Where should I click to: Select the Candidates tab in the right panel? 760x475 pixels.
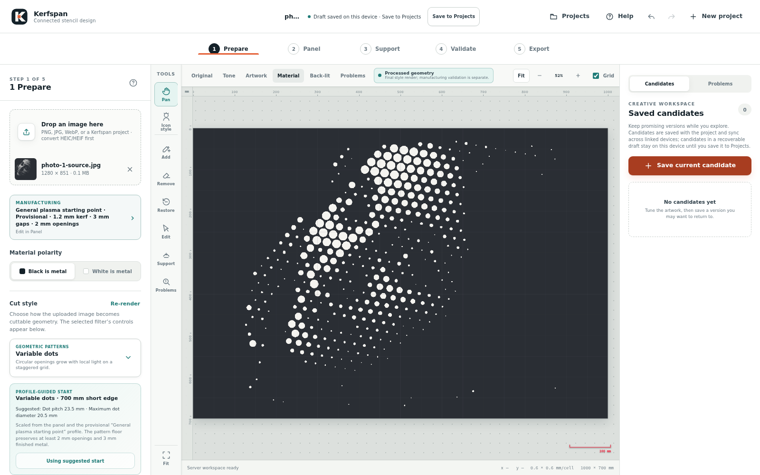click(659, 84)
